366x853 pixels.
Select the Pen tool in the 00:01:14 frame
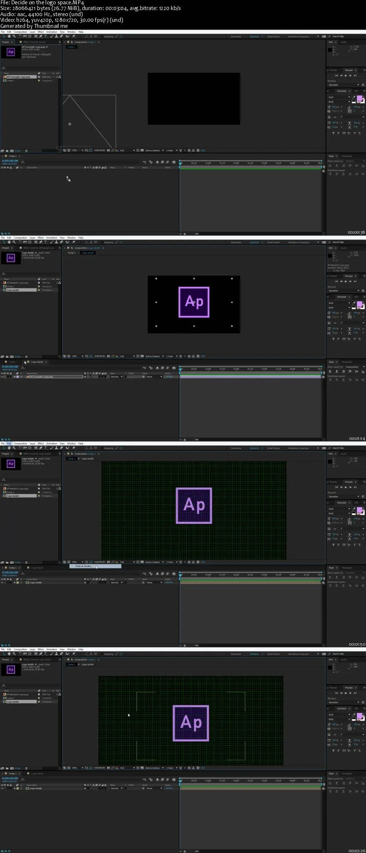41,242
